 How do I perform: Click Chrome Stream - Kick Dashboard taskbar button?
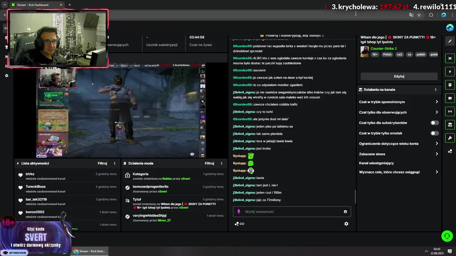[89, 251]
